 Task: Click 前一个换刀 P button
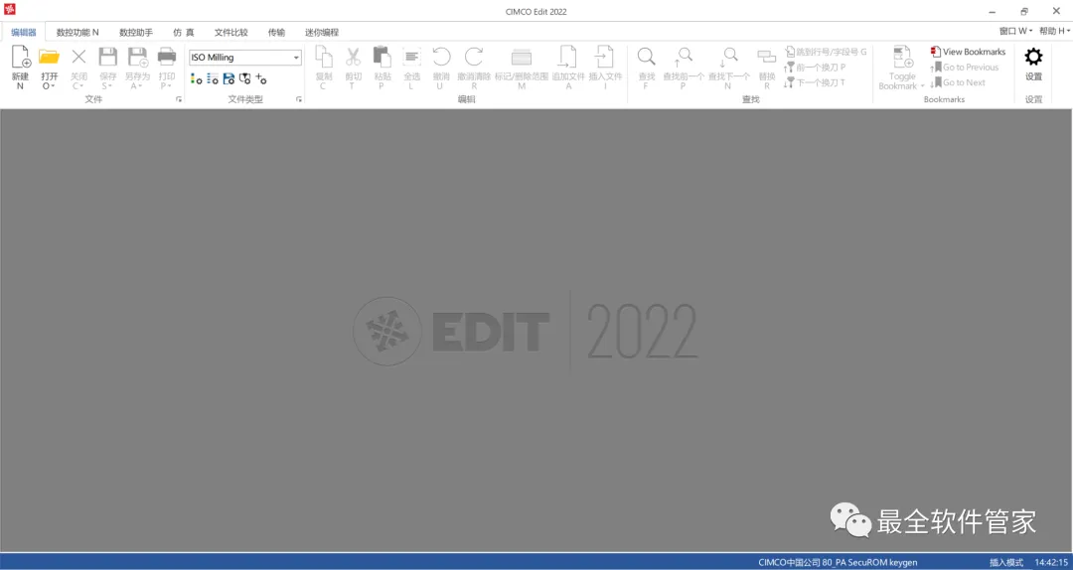[815, 68]
